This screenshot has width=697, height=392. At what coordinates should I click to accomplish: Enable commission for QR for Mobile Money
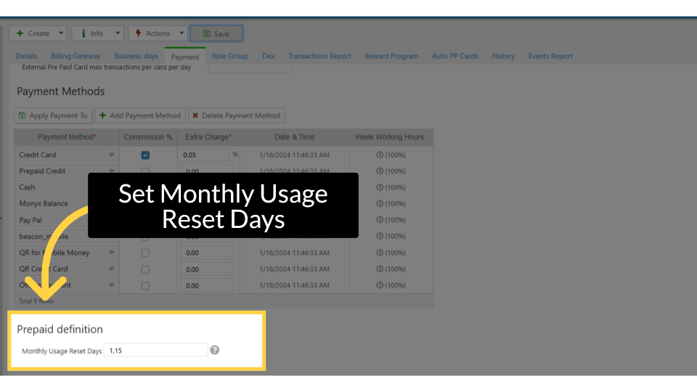(145, 253)
